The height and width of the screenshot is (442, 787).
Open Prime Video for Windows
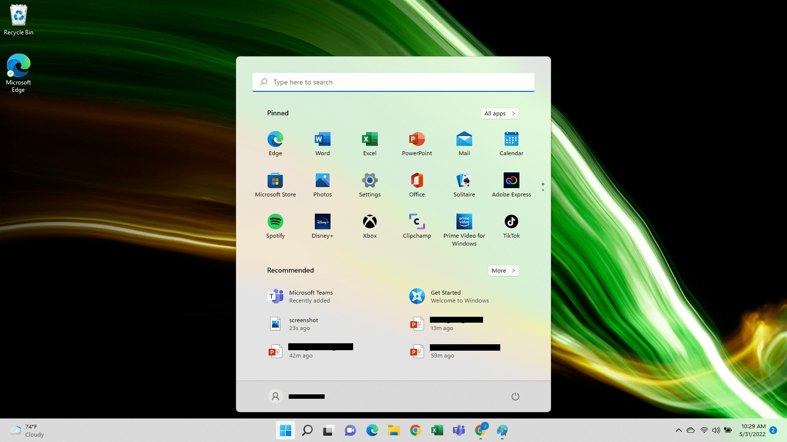[464, 226]
